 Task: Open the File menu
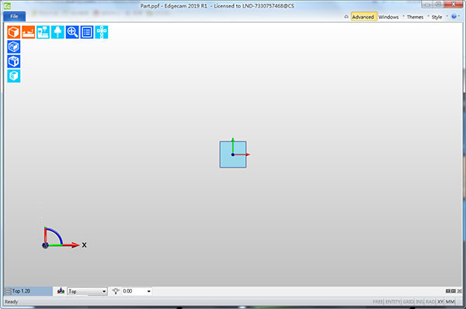tap(14, 16)
